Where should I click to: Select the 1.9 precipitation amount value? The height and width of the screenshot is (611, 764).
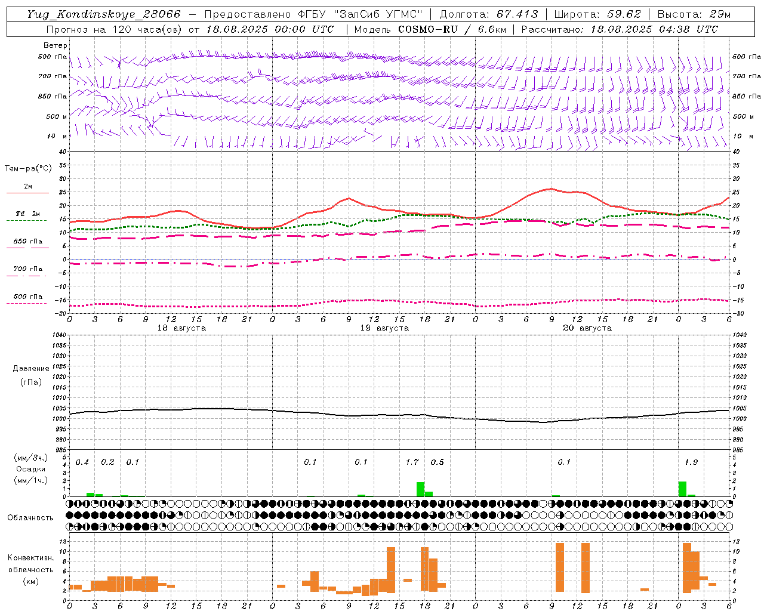click(691, 462)
